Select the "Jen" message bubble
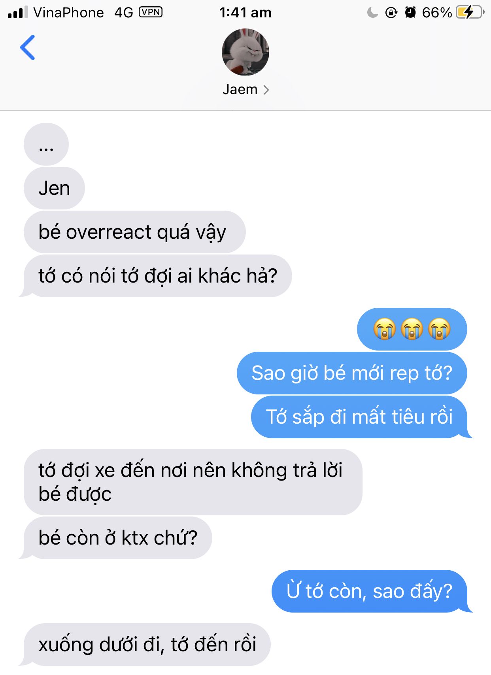Screen dimensions: 491x675 point(55,188)
